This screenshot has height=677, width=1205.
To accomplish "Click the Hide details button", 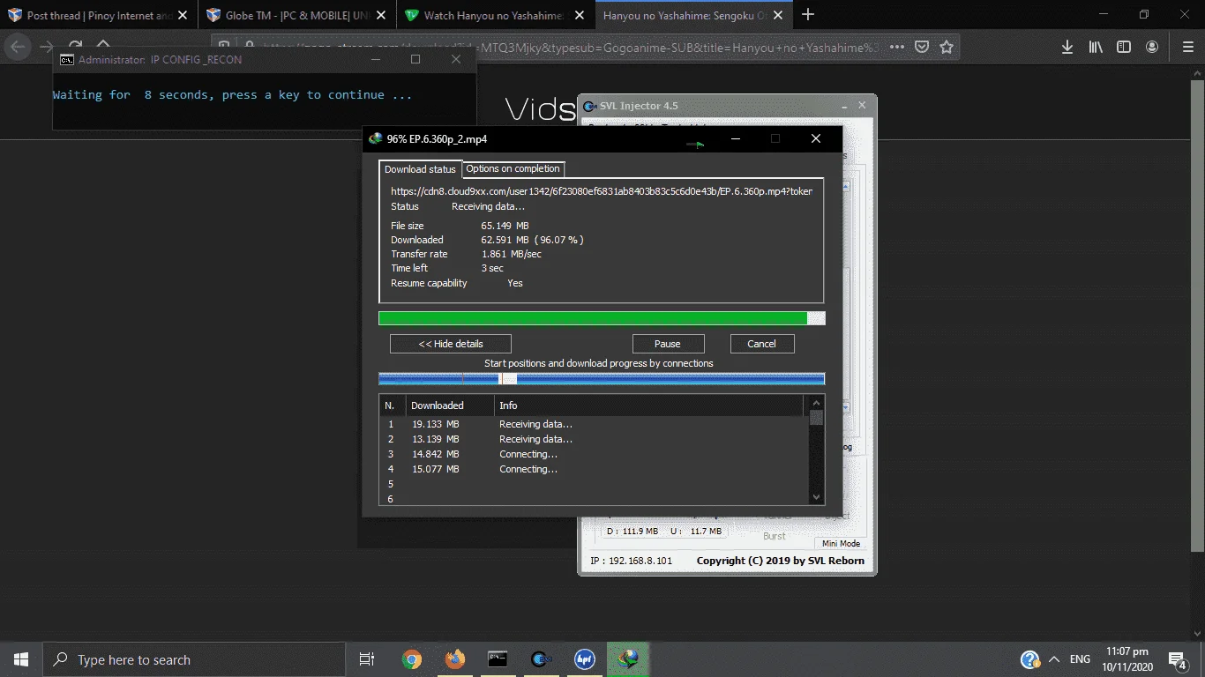I will pyautogui.click(x=450, y=344).
